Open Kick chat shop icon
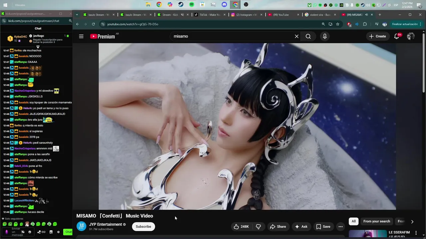426x239 pixels. click(51, 232)
